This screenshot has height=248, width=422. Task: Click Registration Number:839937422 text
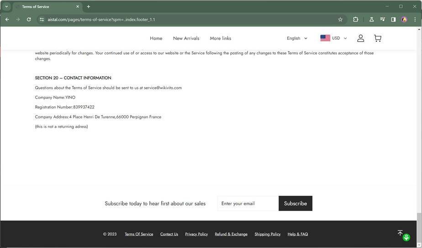(x=64, y=107)
